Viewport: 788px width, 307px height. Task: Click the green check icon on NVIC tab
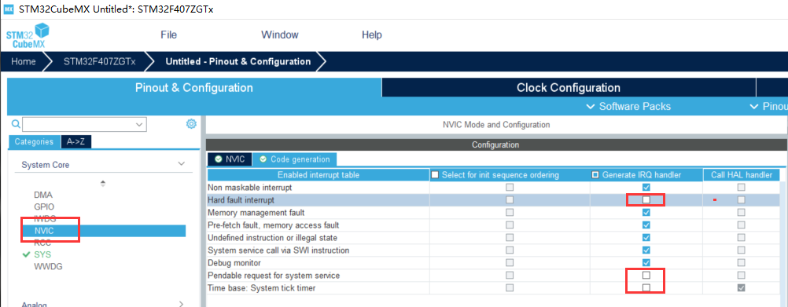click(x=218, y=159)
